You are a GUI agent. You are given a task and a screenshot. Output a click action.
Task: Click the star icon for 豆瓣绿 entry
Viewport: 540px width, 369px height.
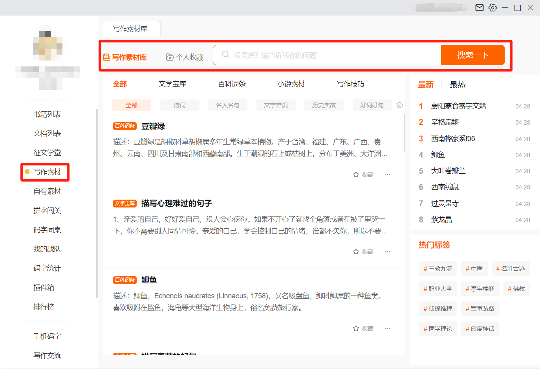coord(356,174)
